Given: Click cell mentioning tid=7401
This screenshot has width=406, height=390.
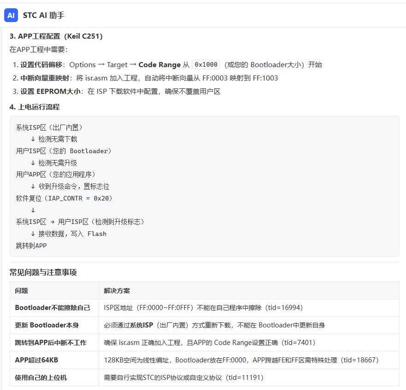Looking at the screenshot, I should coord(249,343).
